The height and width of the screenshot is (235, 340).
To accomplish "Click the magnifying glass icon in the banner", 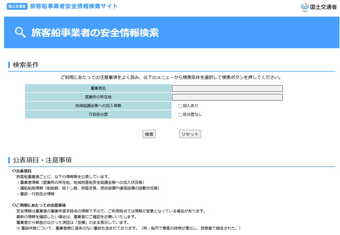I will coord(21,32).
